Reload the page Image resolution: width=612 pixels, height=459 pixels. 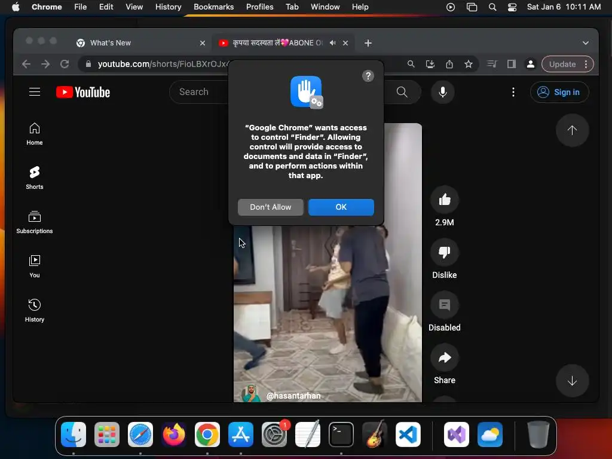point(65,64)
